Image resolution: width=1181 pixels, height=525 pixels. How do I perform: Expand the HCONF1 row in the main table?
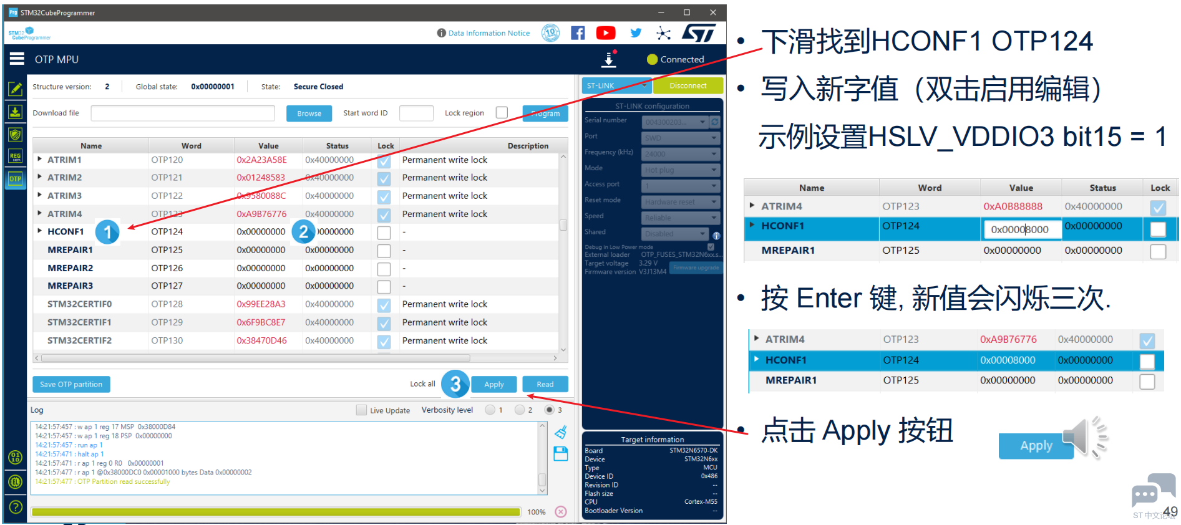click(39, 231)
